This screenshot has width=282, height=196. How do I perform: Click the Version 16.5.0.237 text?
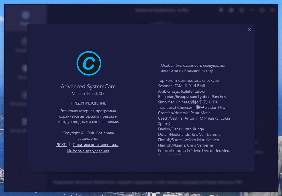pyautogui.click(x=88, y=93)
